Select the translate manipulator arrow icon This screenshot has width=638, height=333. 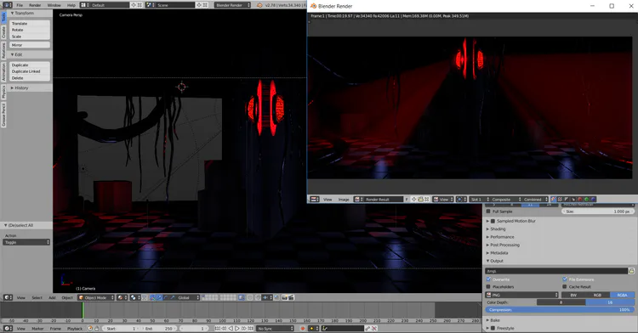159,297
